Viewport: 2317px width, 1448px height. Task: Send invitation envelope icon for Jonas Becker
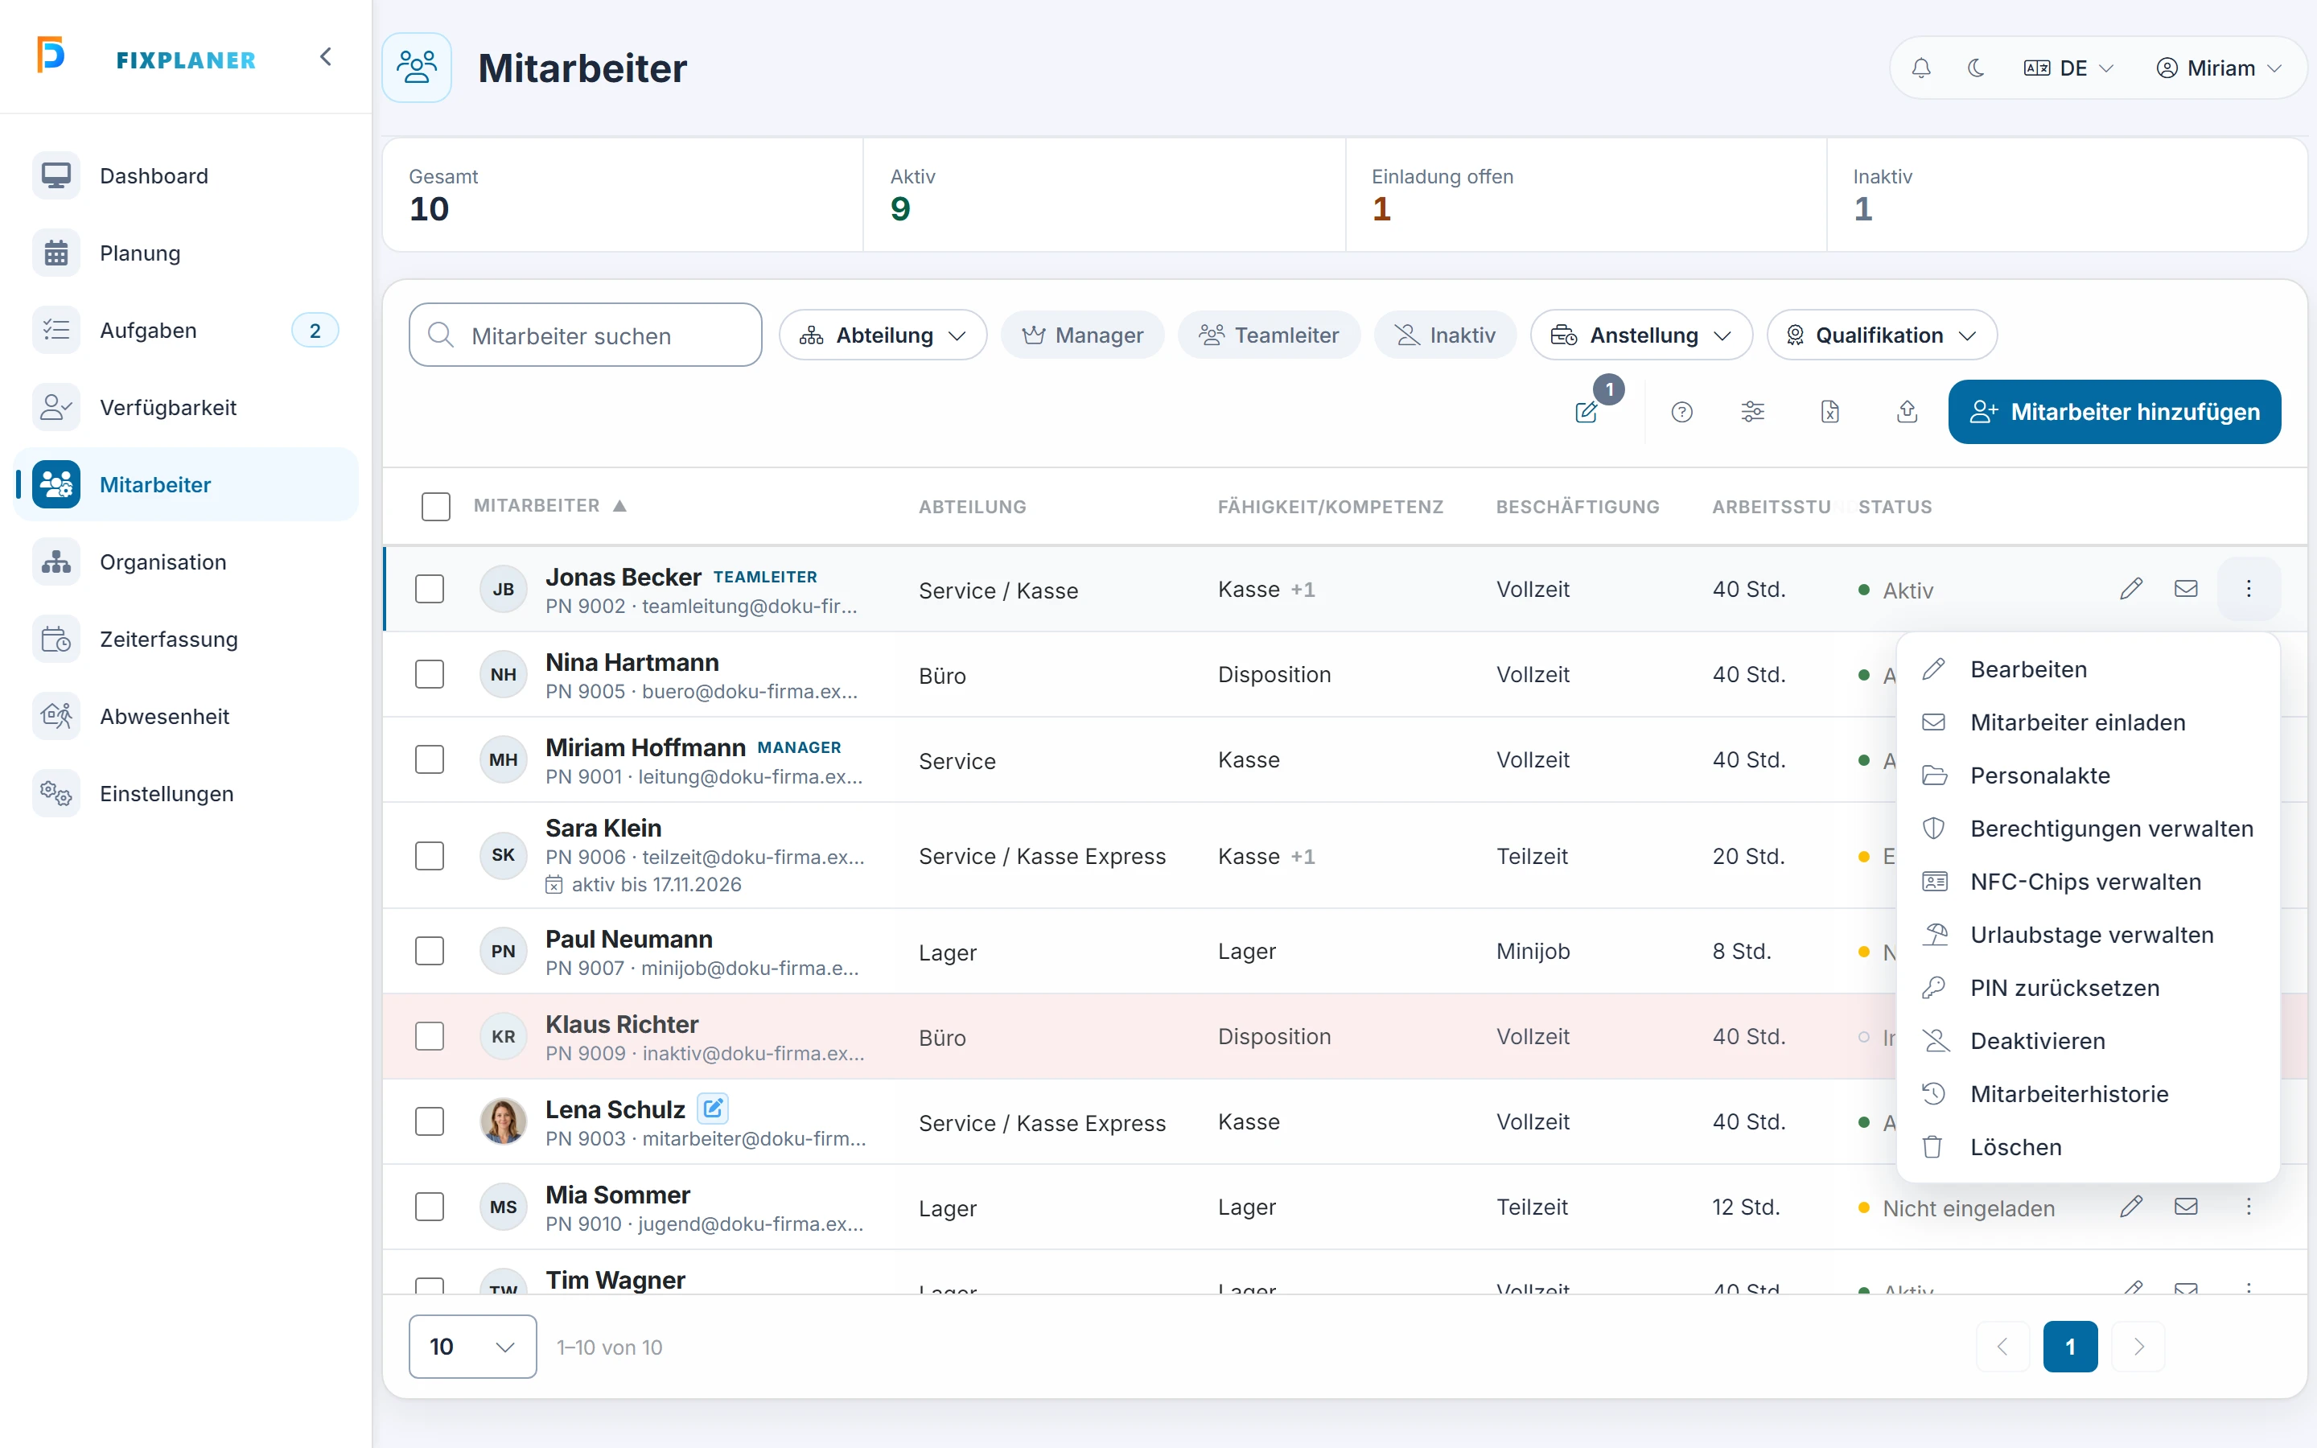tap(2185, 589)
